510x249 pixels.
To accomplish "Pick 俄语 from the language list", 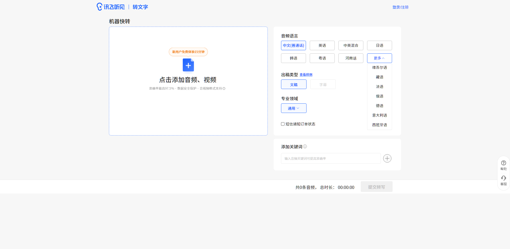I will click(x=380, y=96).
